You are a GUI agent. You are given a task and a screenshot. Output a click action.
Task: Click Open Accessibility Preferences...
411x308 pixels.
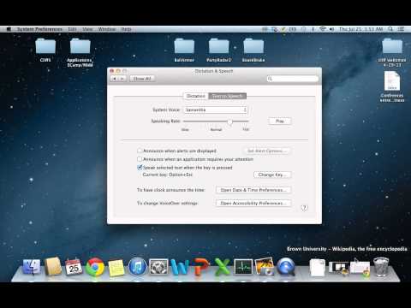(253, 203)
